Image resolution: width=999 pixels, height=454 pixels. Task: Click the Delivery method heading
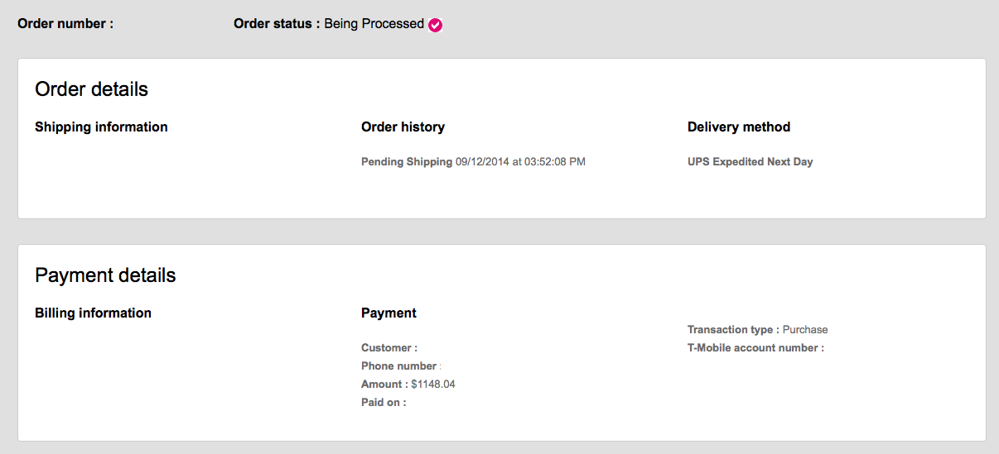739,127
